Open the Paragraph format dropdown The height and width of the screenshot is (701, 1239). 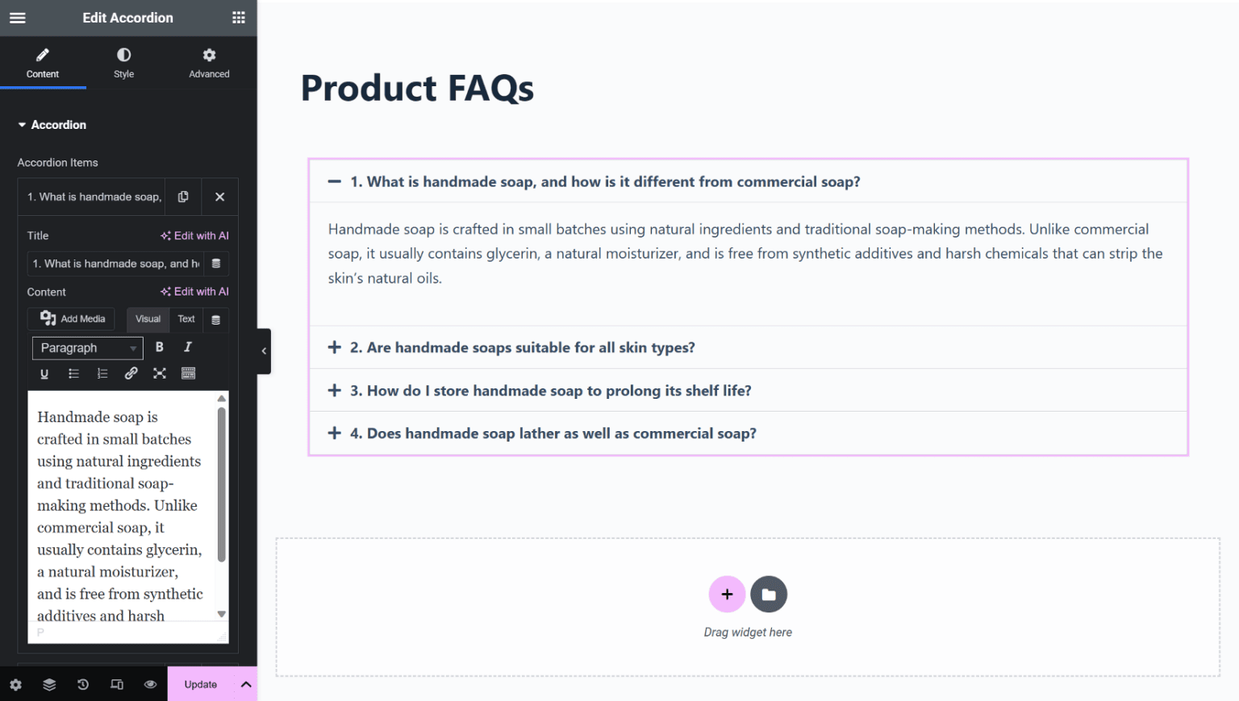coord(86,347)
